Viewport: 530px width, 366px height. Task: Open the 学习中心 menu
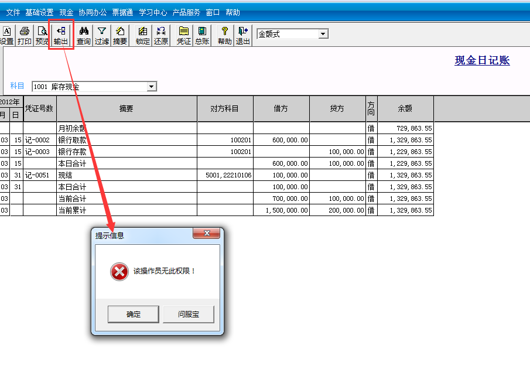click(153, 12)
